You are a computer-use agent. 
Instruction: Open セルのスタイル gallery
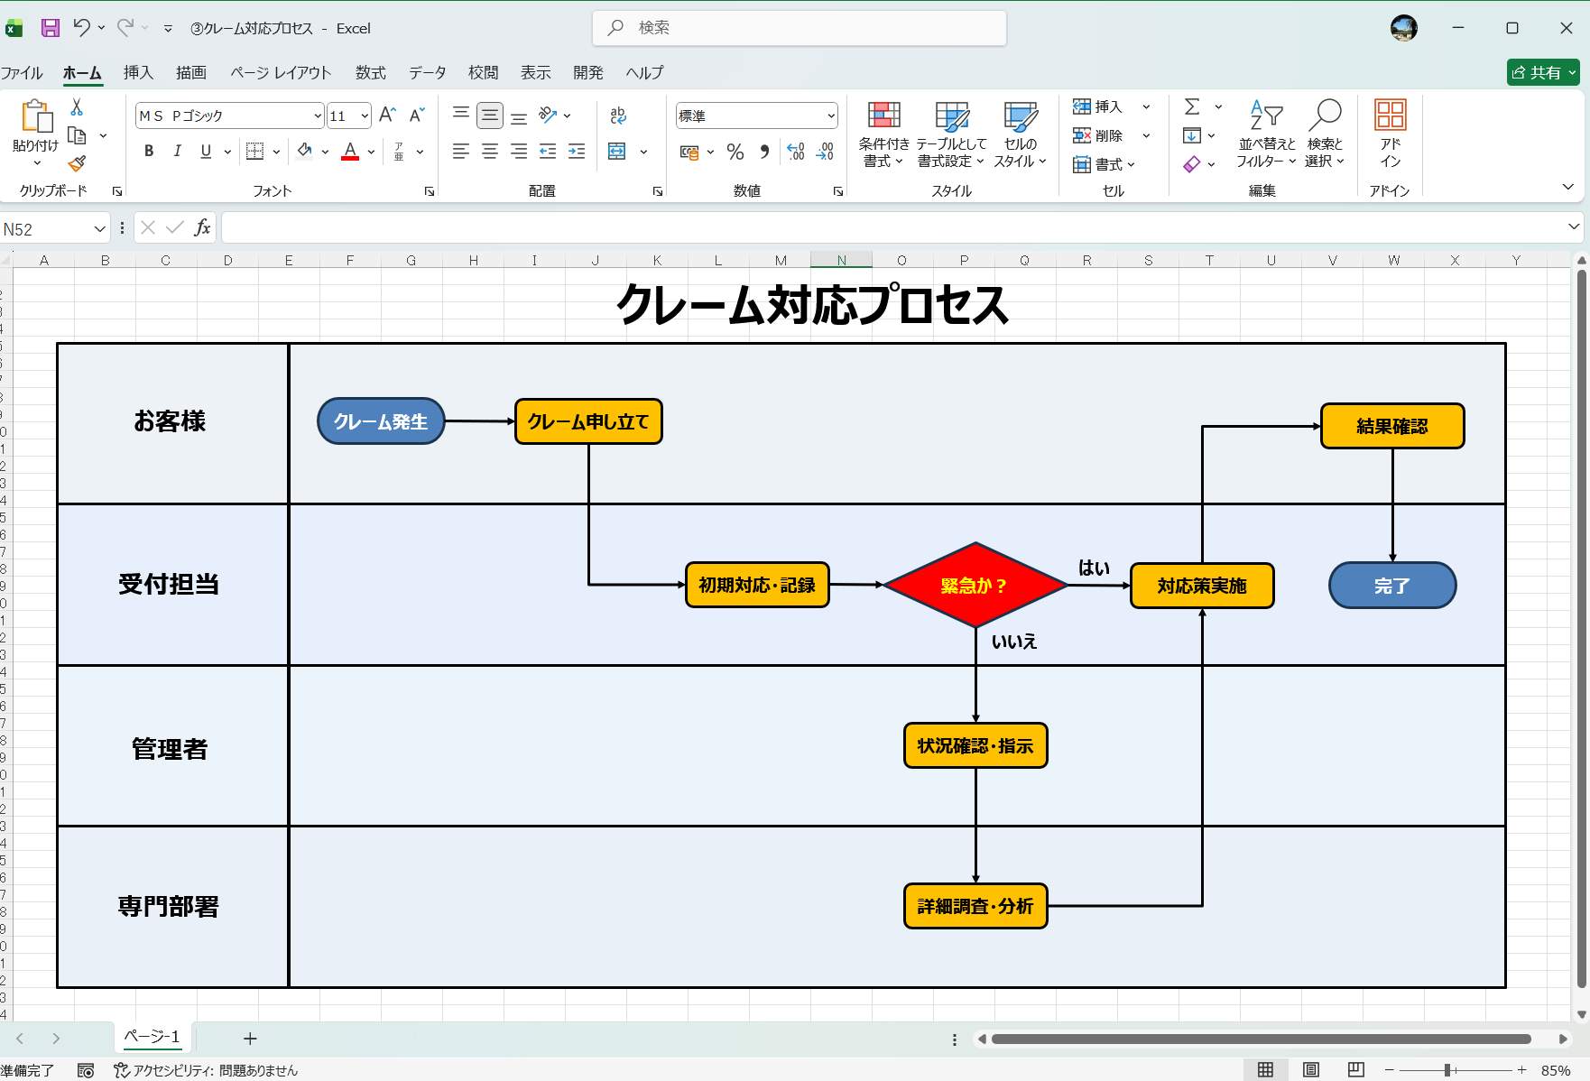tap(1019, 134)
